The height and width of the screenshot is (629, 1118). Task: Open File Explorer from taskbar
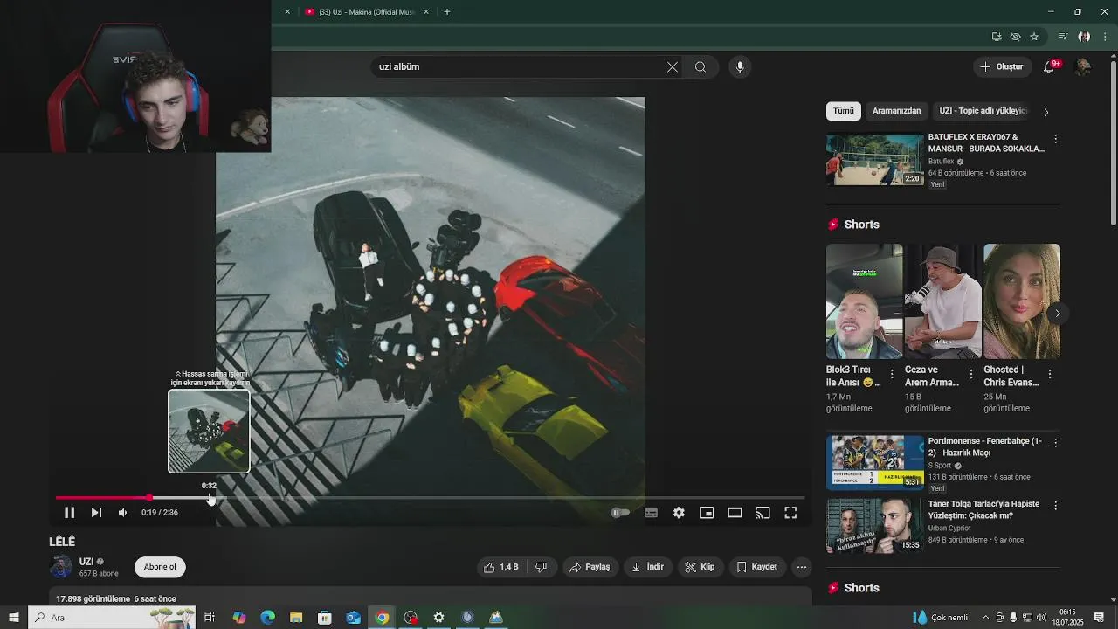tap(296, 618)
